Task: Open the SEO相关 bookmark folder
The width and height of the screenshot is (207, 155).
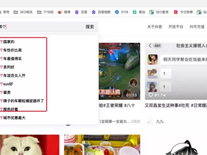Action: [x=23, y=12]
